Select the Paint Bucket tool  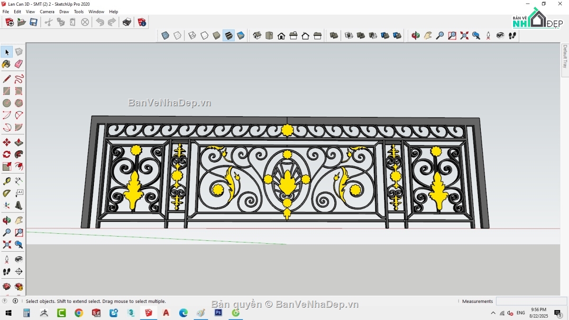(x=6, y=64)
